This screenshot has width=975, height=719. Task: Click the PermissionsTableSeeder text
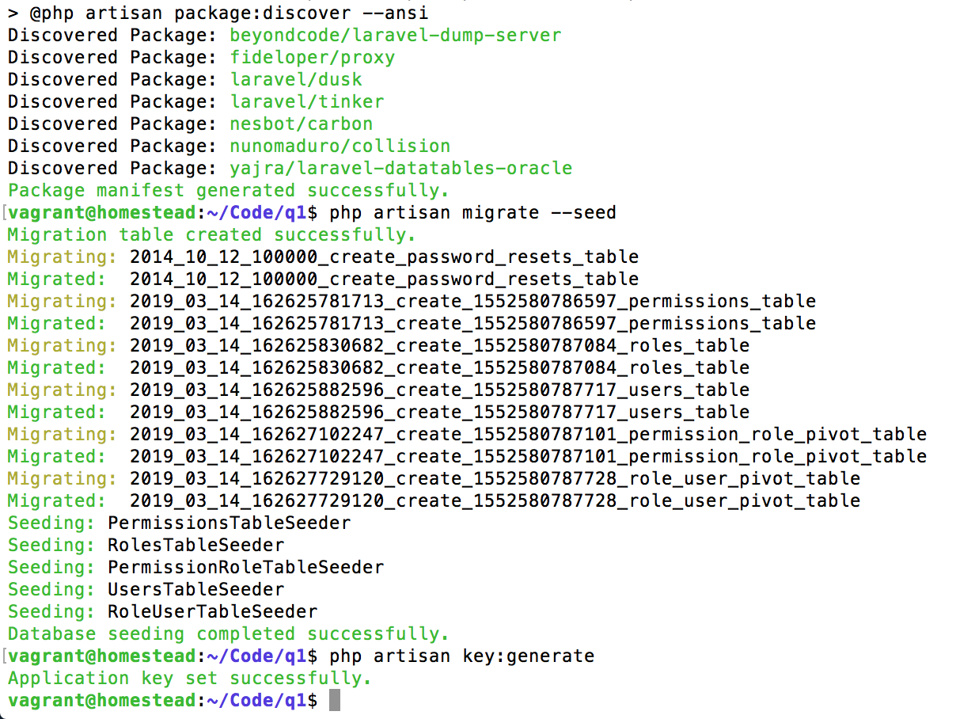point(229,523)
